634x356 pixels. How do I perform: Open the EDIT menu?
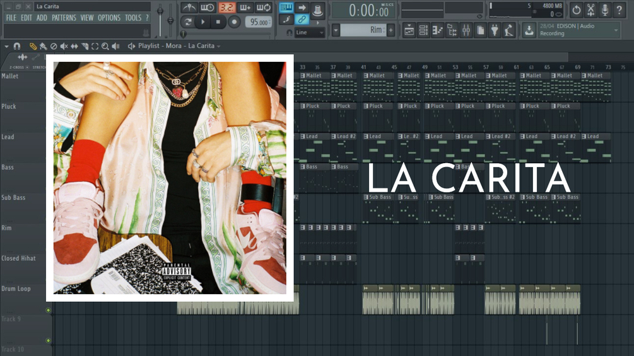(26, 18)
